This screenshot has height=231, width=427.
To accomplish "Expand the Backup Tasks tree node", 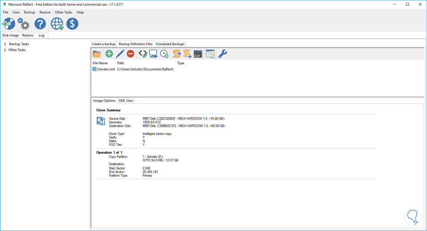I will click(x=5, y=44).
